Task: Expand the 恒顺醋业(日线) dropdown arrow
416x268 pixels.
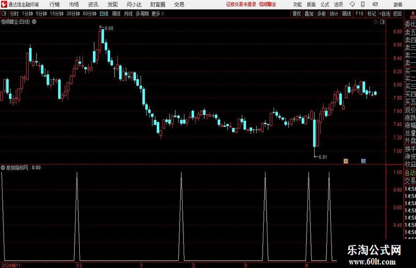Action: coord(34,22)
